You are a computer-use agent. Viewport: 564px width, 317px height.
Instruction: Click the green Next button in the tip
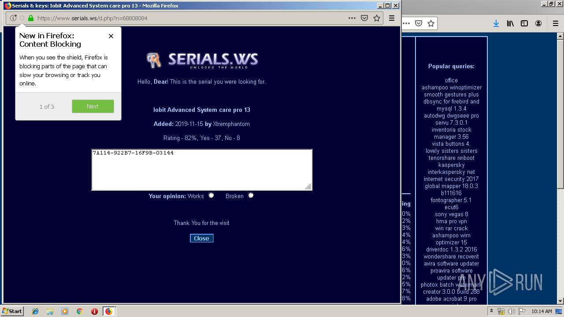point(93,106)
